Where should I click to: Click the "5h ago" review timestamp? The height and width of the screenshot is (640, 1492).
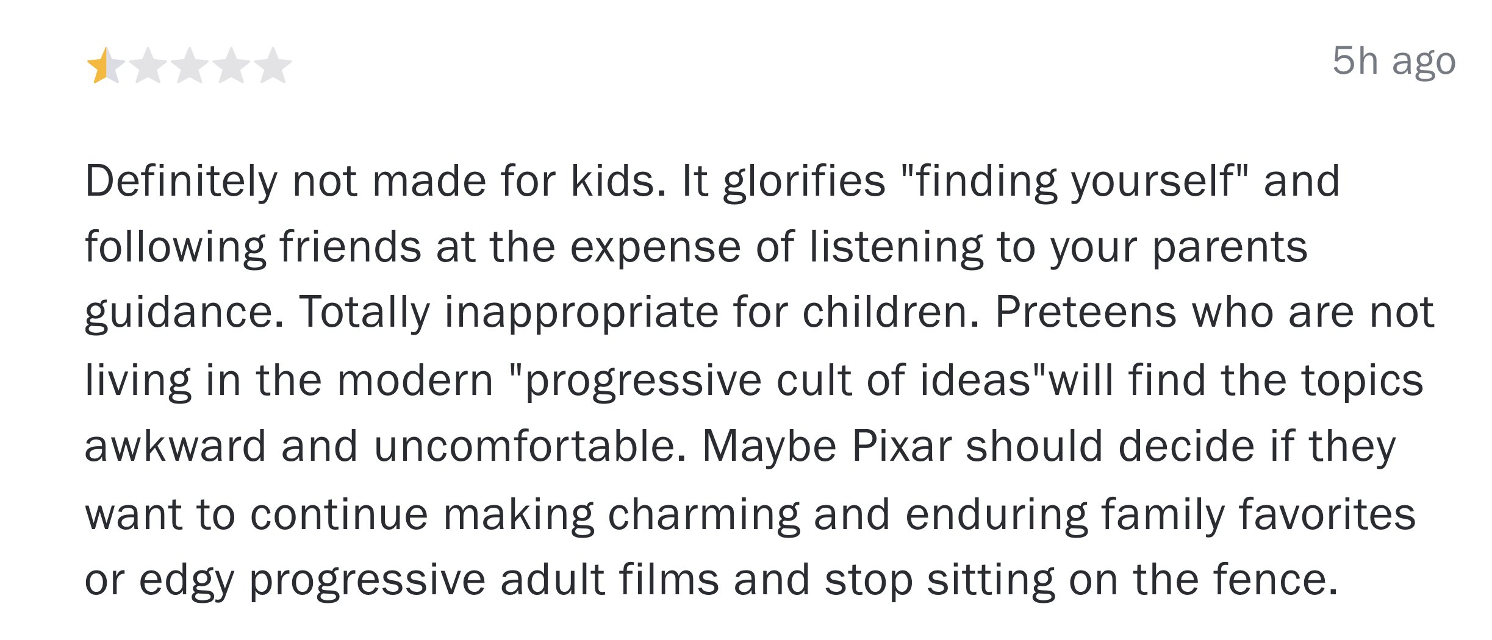coord(1394,62)
